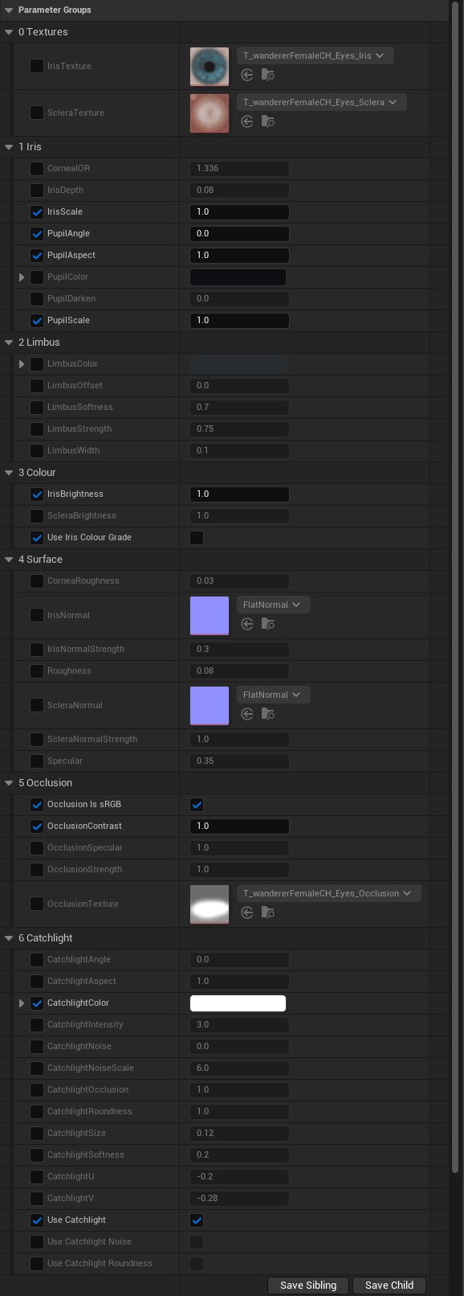Viewport: 464px width, 1296px height.
Task: Browse to OcclusionTexture asset in content browser
Action: (x=268, y=913)
